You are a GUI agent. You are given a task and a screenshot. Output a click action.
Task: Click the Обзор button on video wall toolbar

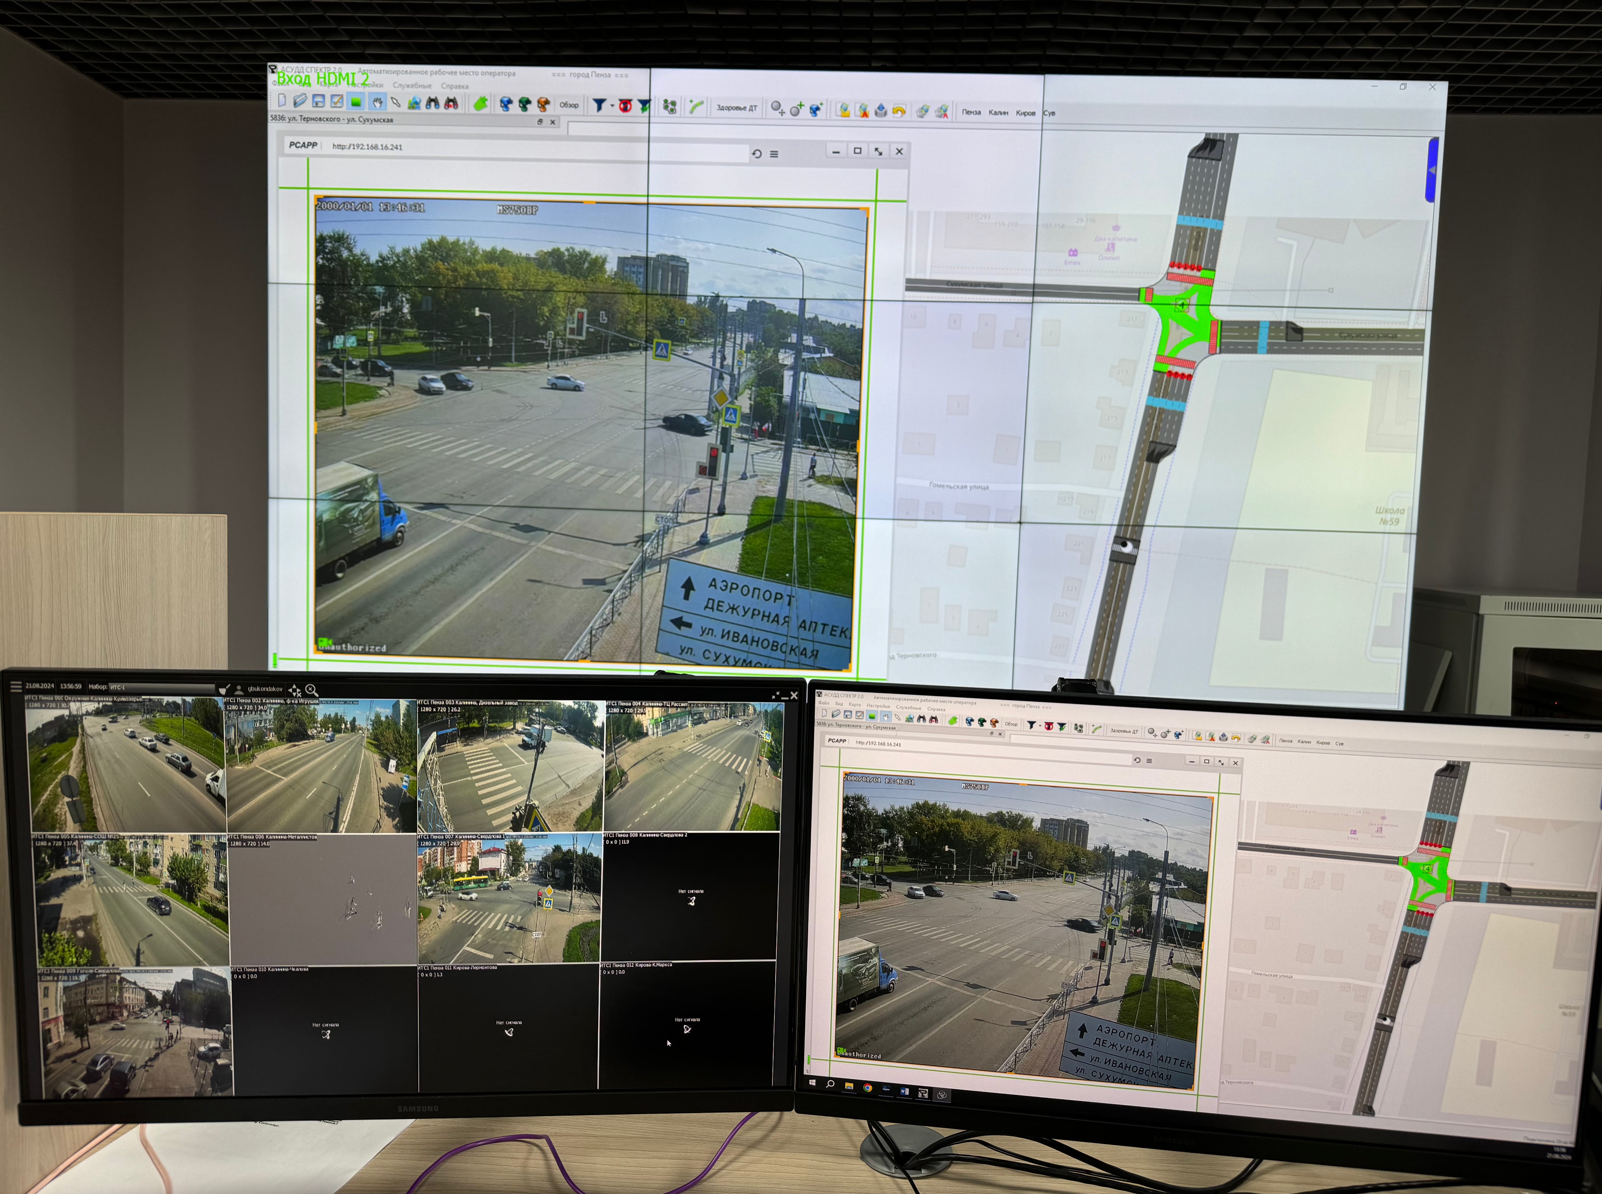click(x=569, y=105)
